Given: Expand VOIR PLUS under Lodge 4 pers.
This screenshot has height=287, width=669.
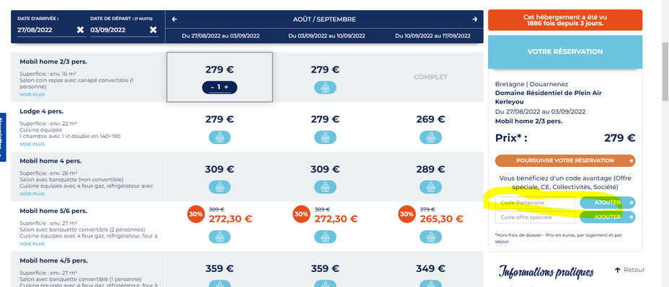Looking at the screenshot, I should (x=32, y=145).
